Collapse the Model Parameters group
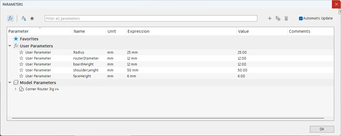341x136 pixels. tap(10, 83)
